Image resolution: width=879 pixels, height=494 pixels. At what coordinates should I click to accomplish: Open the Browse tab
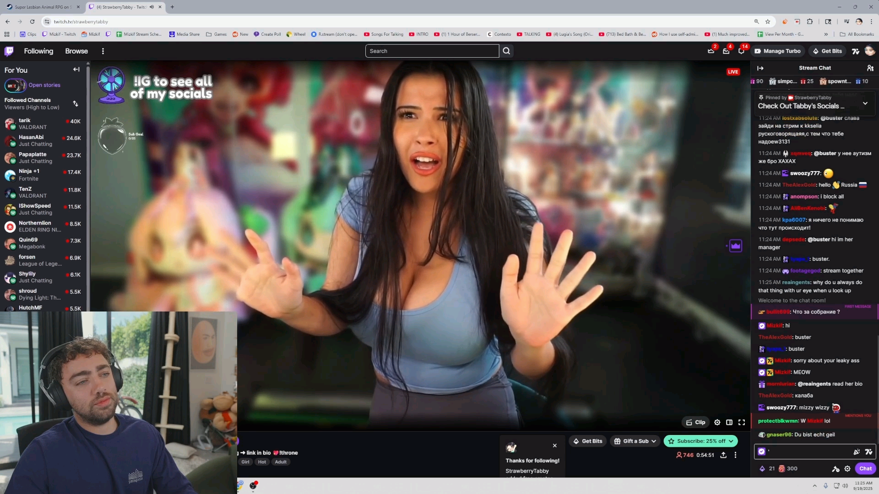pos(76,51)
